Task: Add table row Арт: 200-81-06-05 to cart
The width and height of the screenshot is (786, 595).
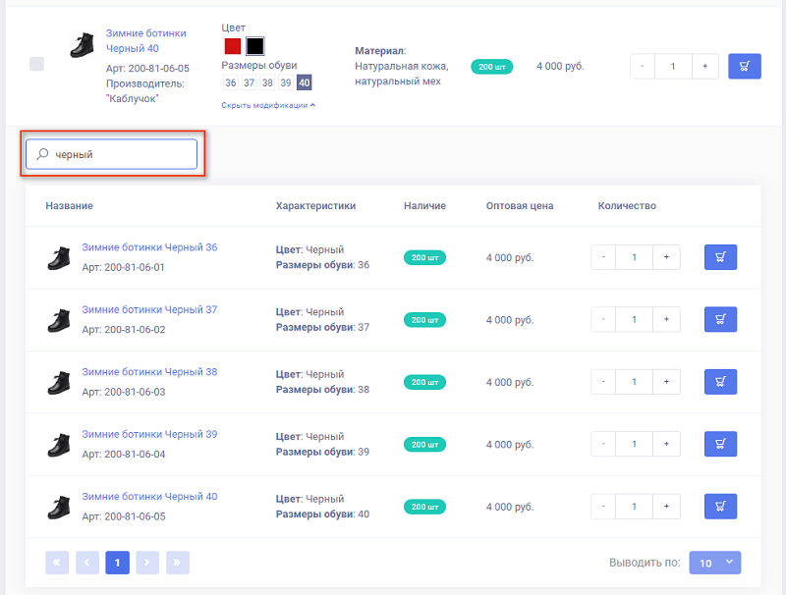Action: point(720,506)
